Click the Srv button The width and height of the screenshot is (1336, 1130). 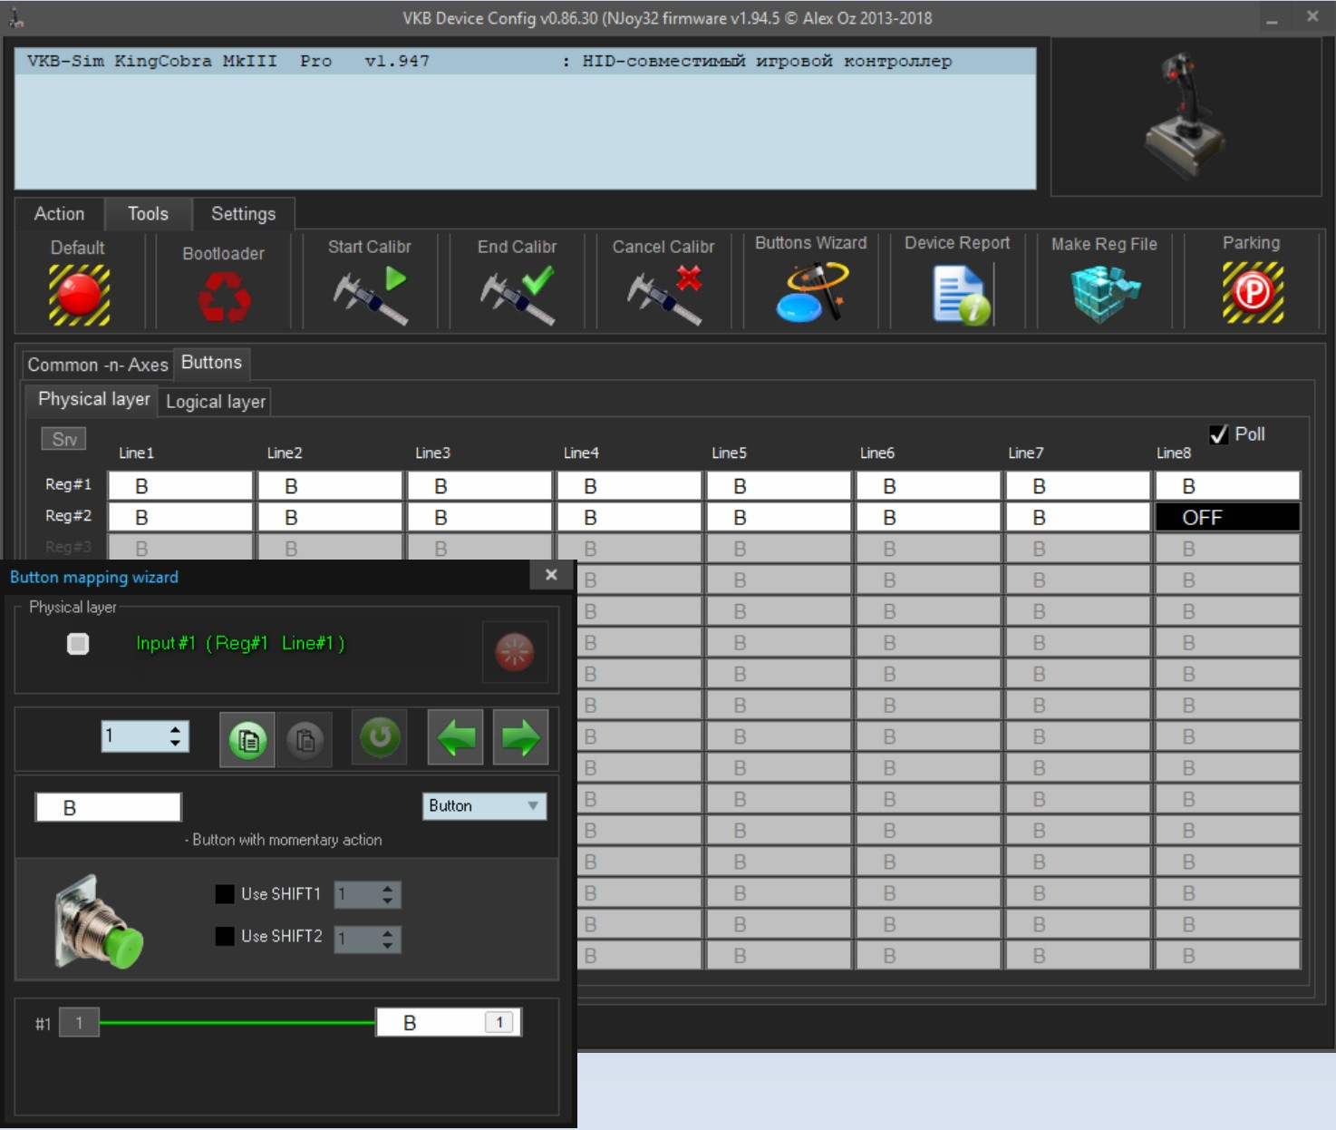(x=63, y=439)
